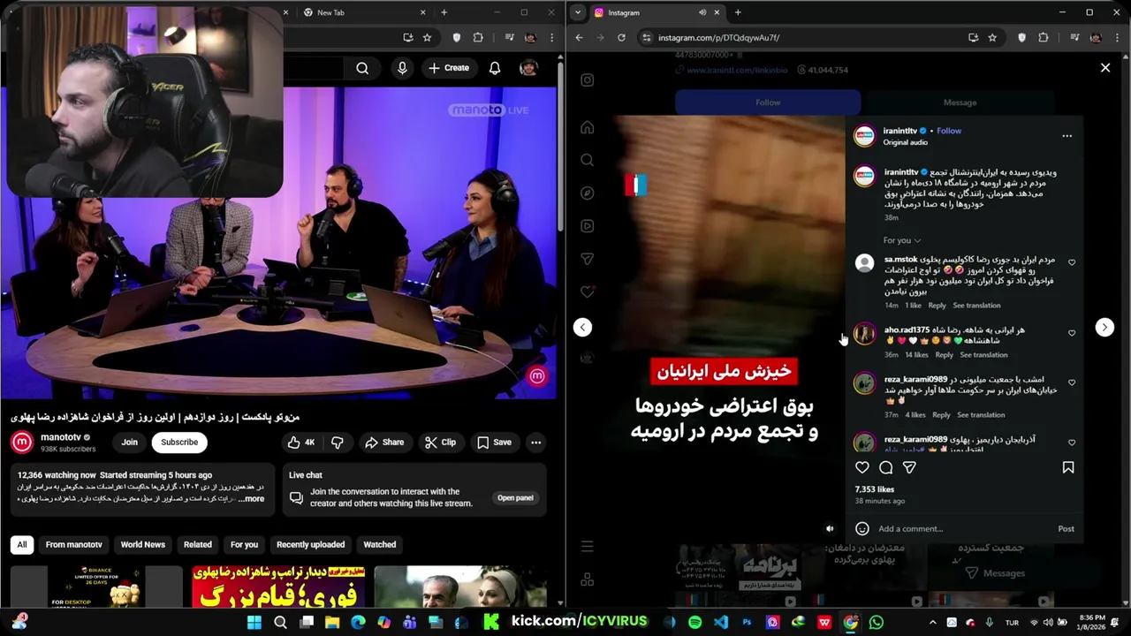Open Chrome extensions puzzle icon in Instagram window
Image resolution: width=1131 pixels, height=636 pixels.
point(1044,38)
